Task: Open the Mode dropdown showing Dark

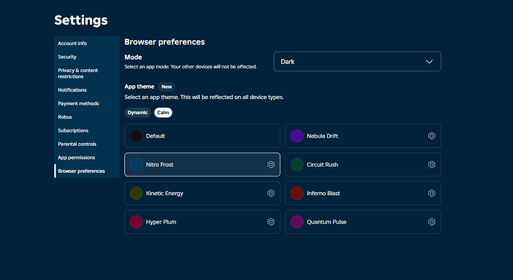Action: pos(358,62)
